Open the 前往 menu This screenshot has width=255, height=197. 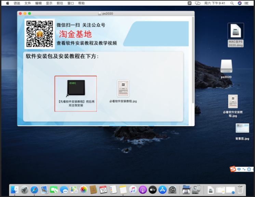tap(60, 3)
